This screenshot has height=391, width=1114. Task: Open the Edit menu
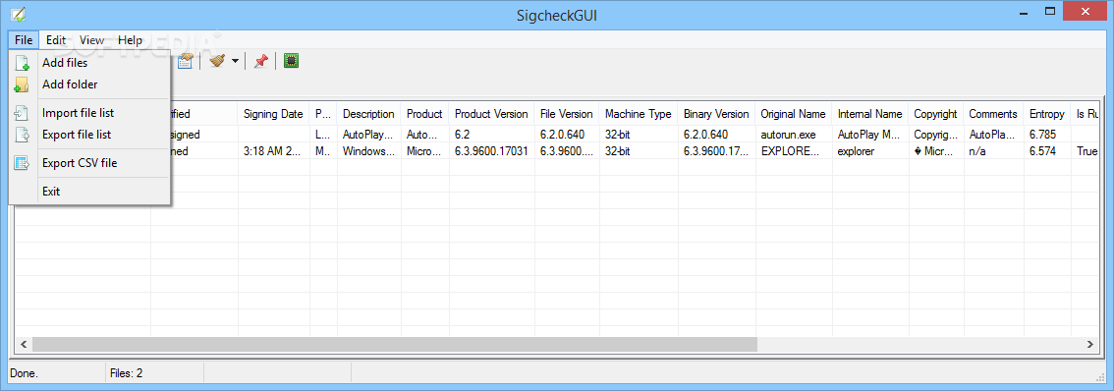(x=56, y=40)
